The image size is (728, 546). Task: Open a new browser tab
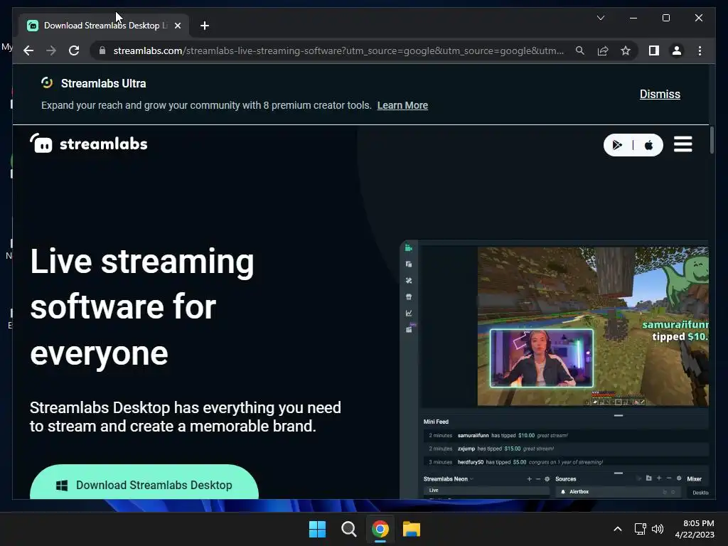pyautogui.click(x=205, y=26)
